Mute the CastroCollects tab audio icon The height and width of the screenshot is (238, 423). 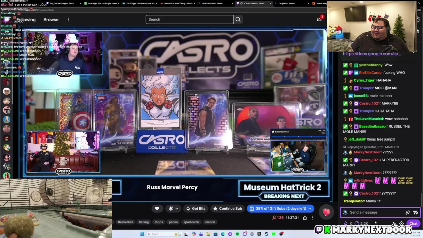point(242,3)
